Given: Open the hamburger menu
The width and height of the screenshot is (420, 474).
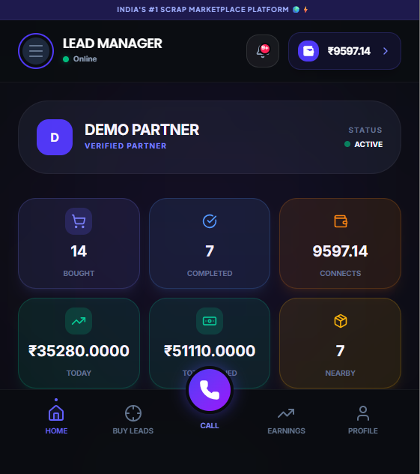Looking at the screenshot, I should coord(36,51).
